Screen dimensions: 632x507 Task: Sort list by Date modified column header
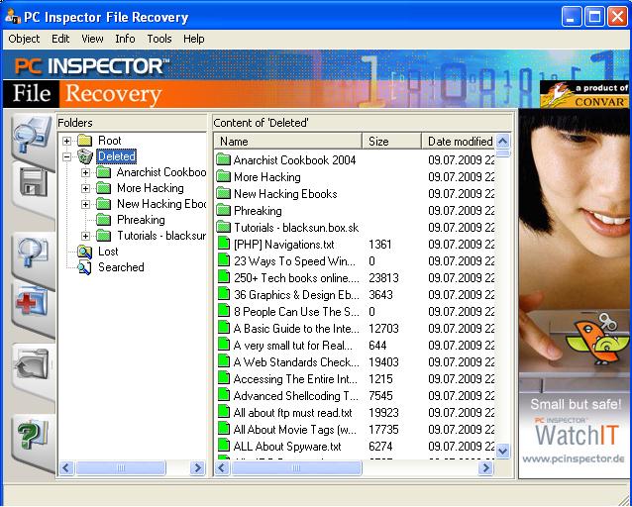pyautogui.click(x=459, y=141)
